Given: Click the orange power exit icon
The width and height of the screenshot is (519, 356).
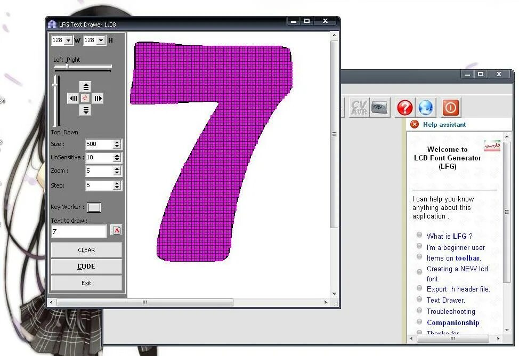Looking at the screenshot, I should [451, 108].
